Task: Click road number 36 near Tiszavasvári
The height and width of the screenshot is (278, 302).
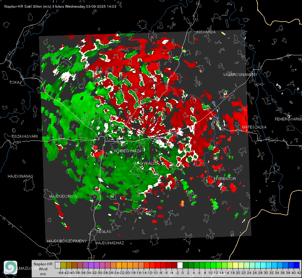Action: coord(19,142)
